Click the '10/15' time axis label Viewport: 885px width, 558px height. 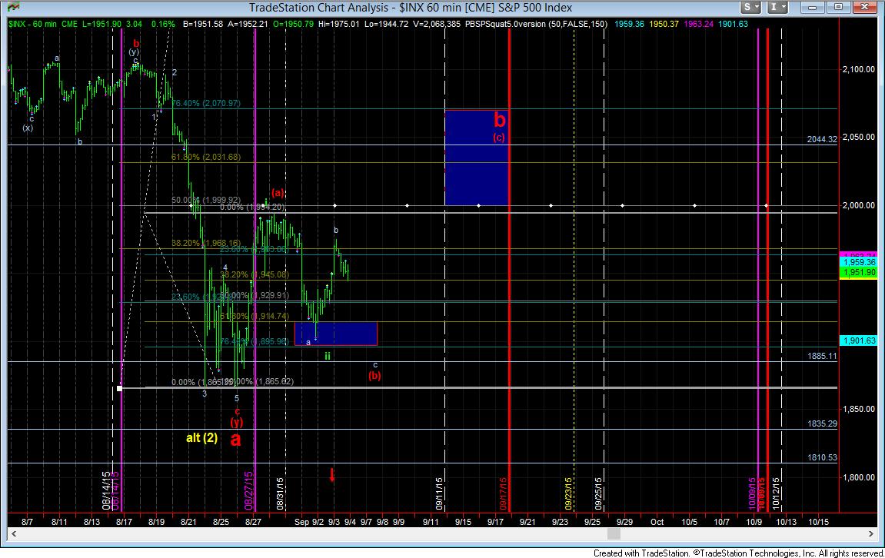pyautogui.click(x=818, y=522)
